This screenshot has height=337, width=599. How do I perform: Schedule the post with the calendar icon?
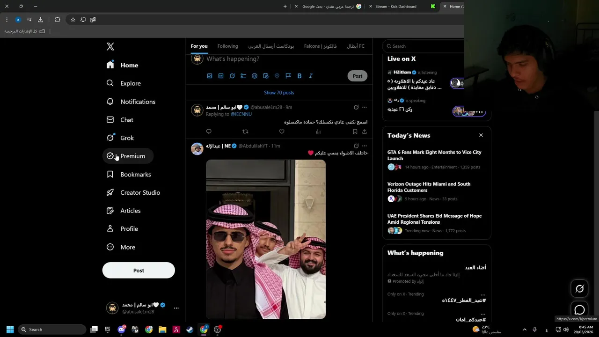266,76
